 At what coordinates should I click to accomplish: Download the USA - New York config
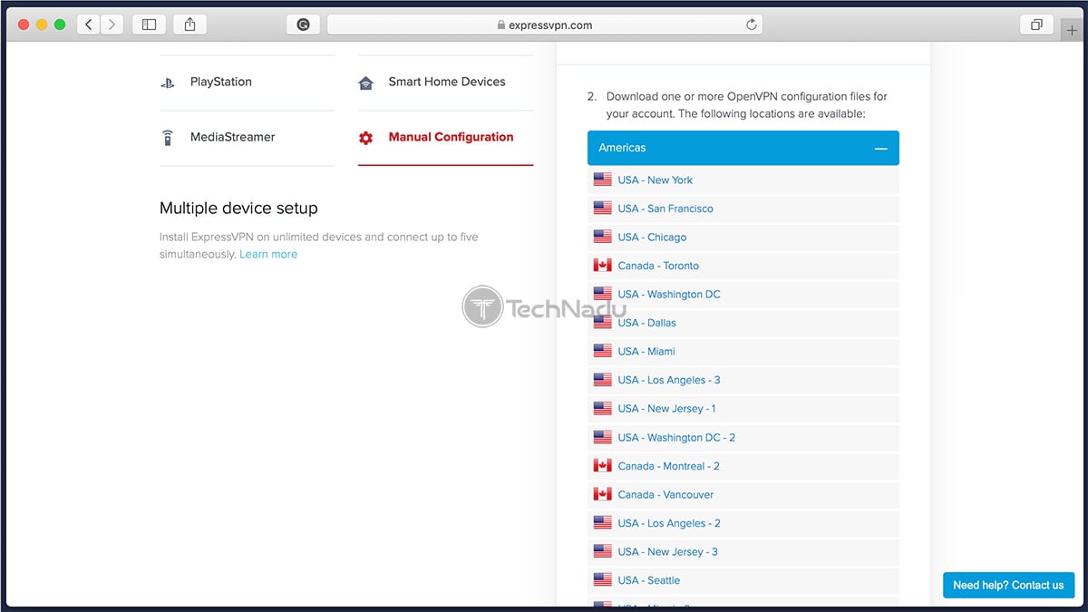tap(655, 180)
